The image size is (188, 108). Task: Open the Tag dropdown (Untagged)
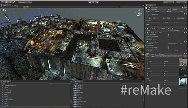[x=158, y=9]
